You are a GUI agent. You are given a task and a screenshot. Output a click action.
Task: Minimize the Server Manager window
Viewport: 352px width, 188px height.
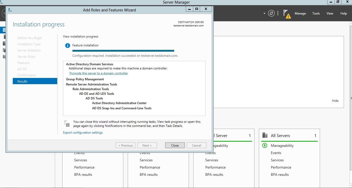click(331, 2)
